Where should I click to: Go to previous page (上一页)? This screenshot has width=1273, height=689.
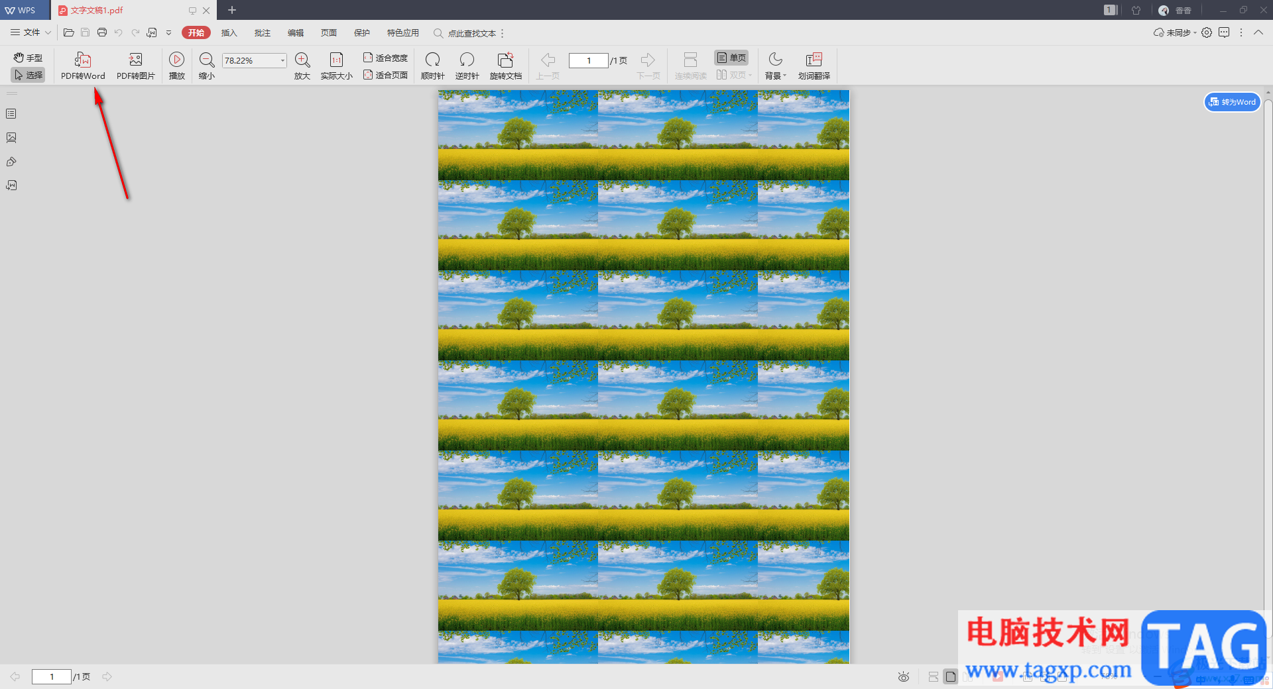[548, 66]
